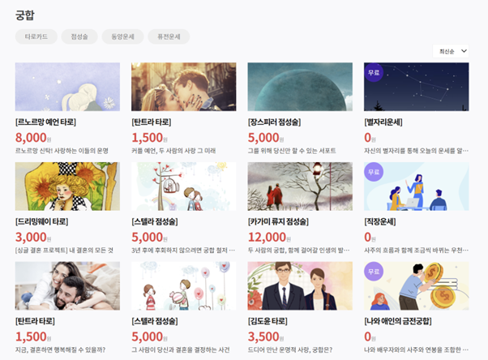Click the 무료 badge on 나와 애인의 금전궁합
The height and width of the screenshot is (360, 488).
click(x=374, y=272)
